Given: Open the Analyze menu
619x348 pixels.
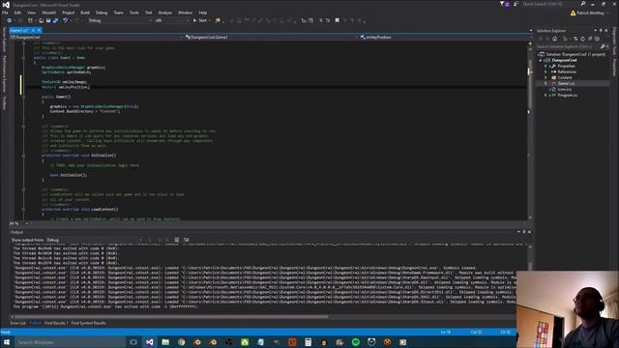Looking at the screenshot, I should [x=165, y=13].
